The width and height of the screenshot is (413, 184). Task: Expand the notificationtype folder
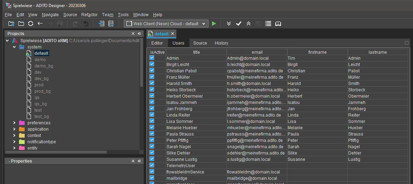click(14, 142)
